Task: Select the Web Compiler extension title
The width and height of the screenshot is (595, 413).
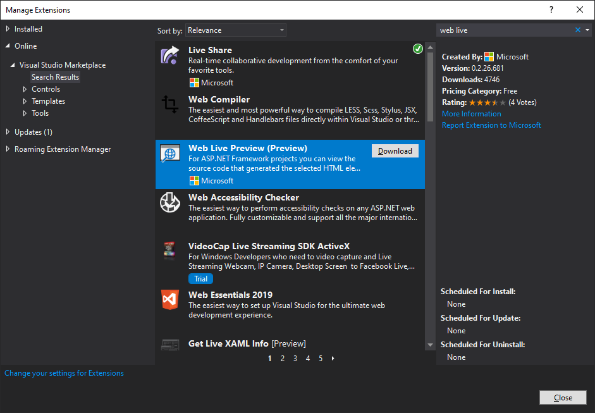Action: coord(219,99)
